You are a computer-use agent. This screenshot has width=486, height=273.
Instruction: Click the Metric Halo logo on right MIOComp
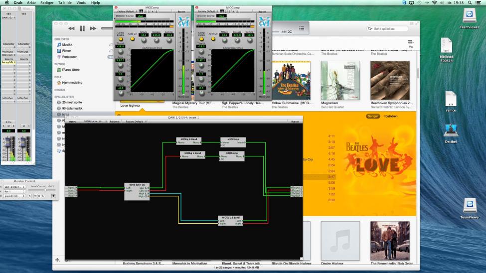pyautogui.click(x=264, y=22)
